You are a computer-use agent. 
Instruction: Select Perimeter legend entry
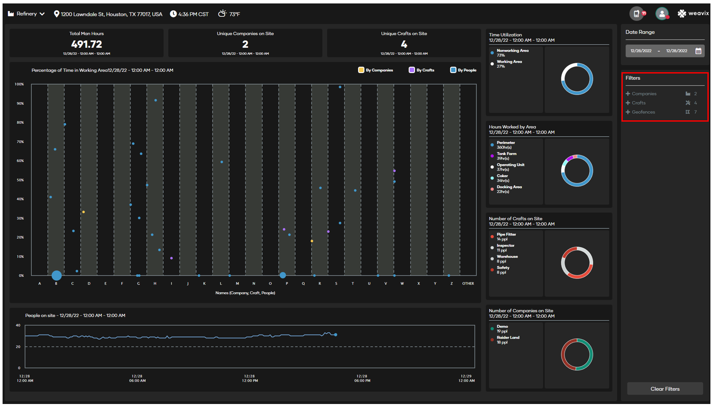click(503, 145)
